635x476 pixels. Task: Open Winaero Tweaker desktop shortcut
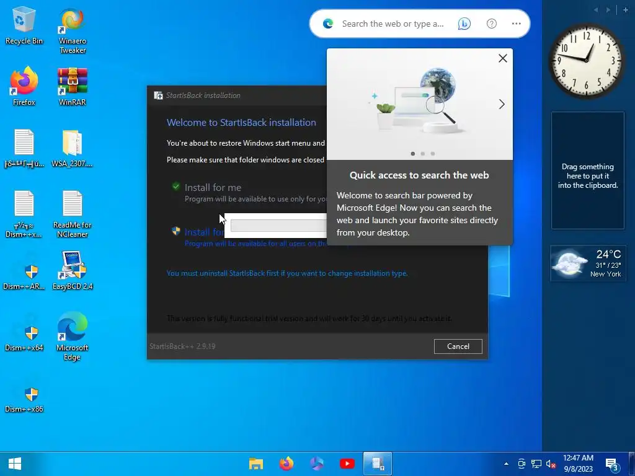(73, 31)
